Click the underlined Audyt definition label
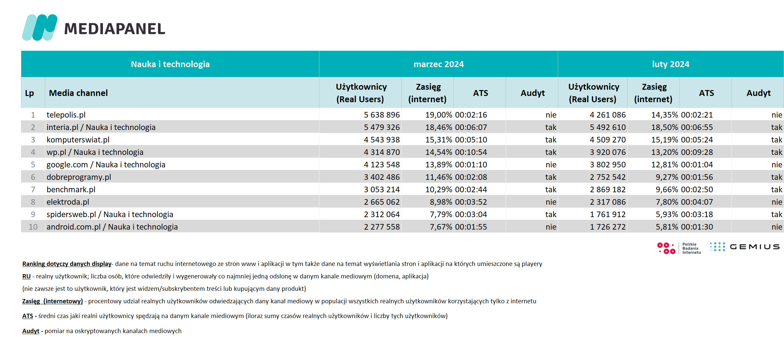The width and height of the screenshot is (784, 337). coord(31,331)
